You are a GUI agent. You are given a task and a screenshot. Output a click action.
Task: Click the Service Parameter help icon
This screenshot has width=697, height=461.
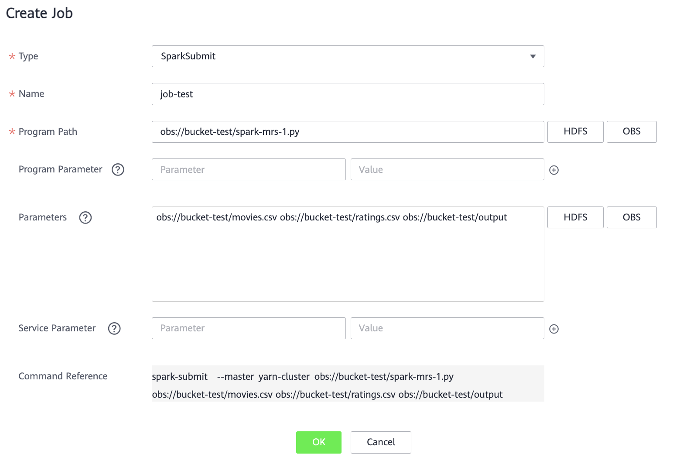tap(114, 328)
